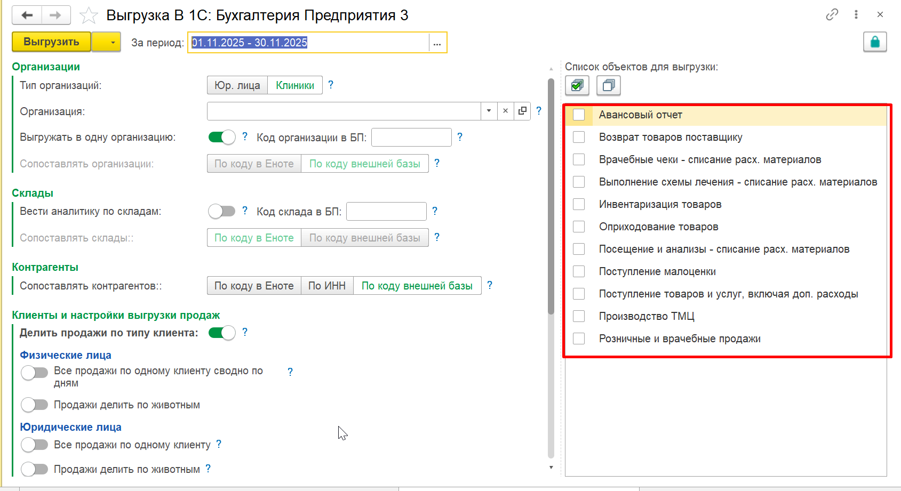Choose По ИНН for contractor matching
The image size is (901, 491).
327,286
